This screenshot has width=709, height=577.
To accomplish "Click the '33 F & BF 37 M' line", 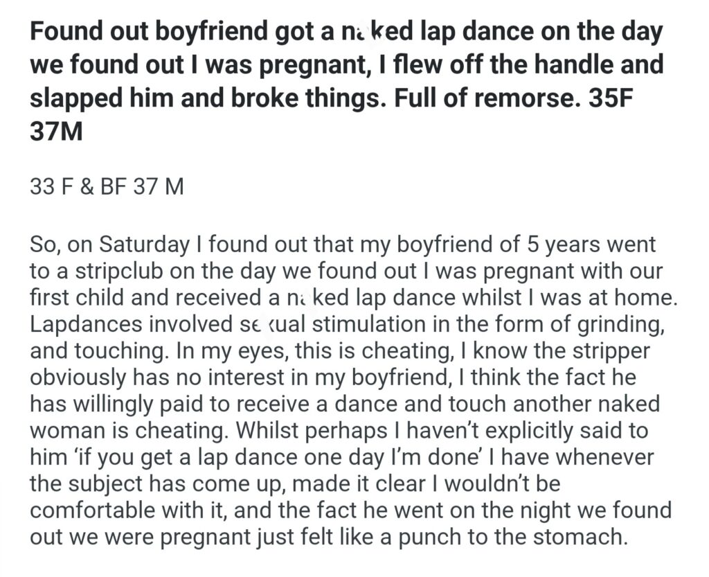I will pyautogui.click(x=107, y=187).
